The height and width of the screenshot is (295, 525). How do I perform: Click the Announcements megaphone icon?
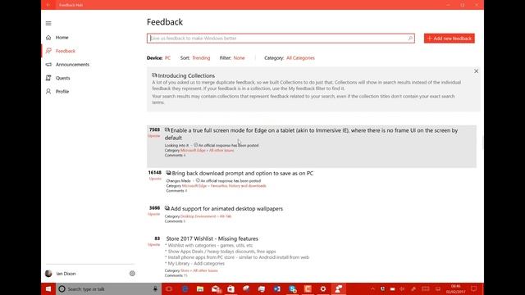point(48,65)
